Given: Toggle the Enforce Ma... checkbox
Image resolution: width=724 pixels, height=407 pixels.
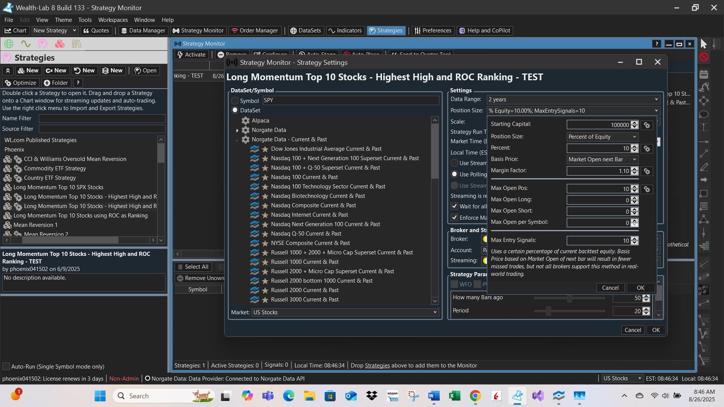Looking at the screenshot, I should click(454, 218).
